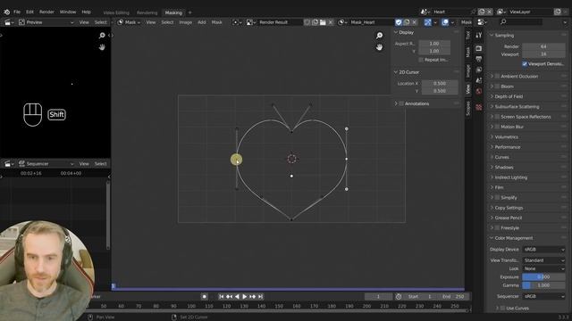
Task: Click the End frame field
Action: 454,297
